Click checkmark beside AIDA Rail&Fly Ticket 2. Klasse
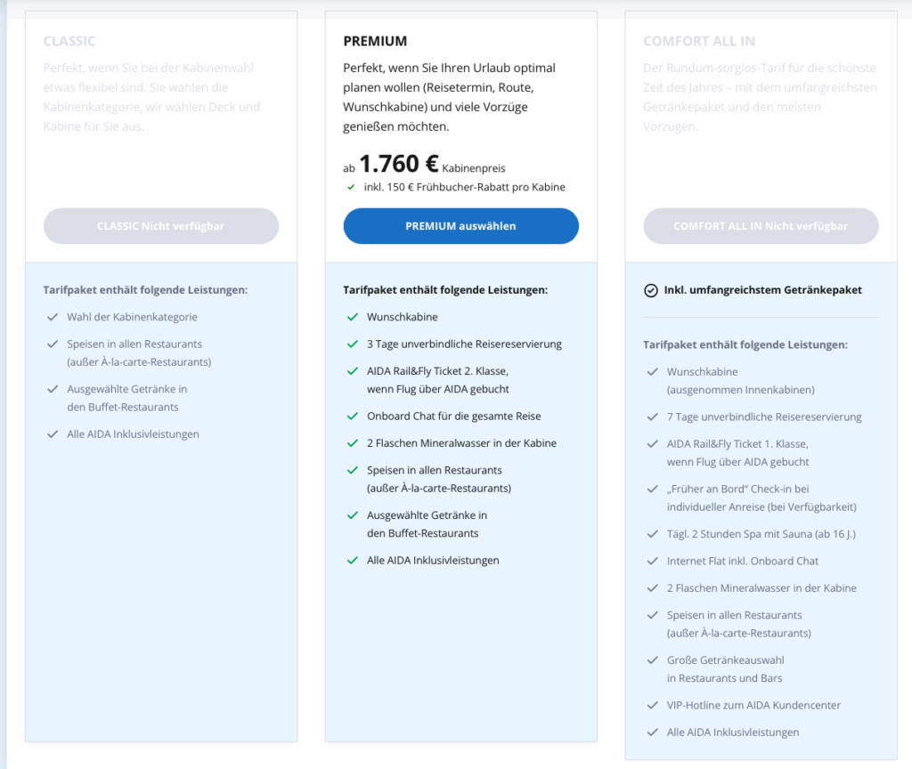912x769 pixels. [x=353, y=371]
